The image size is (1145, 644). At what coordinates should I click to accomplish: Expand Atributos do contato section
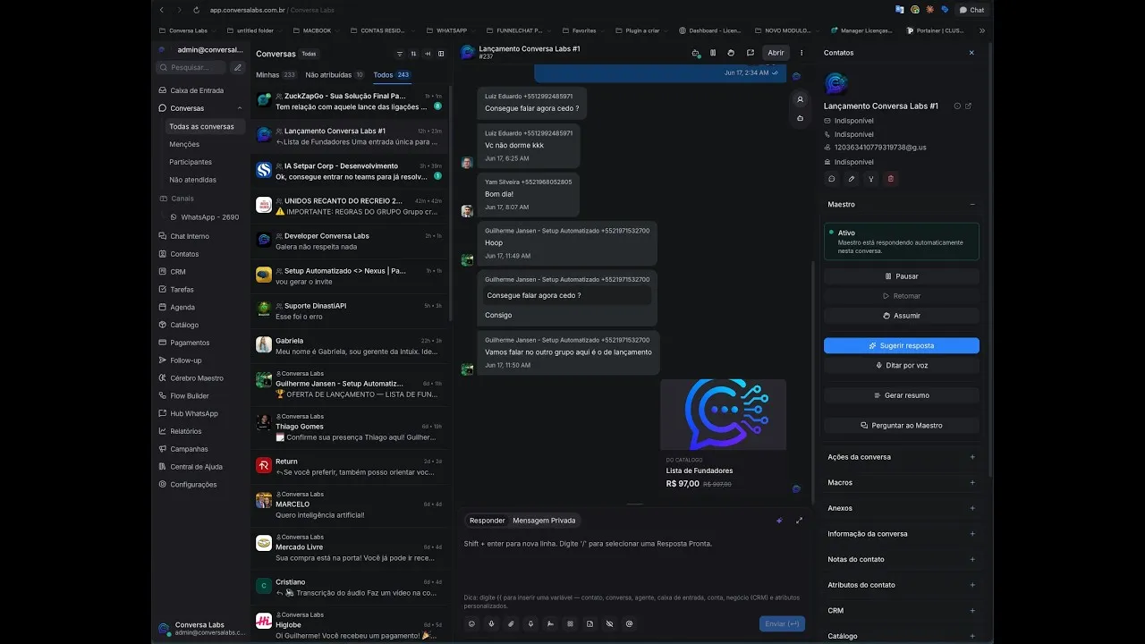point(972,585)
